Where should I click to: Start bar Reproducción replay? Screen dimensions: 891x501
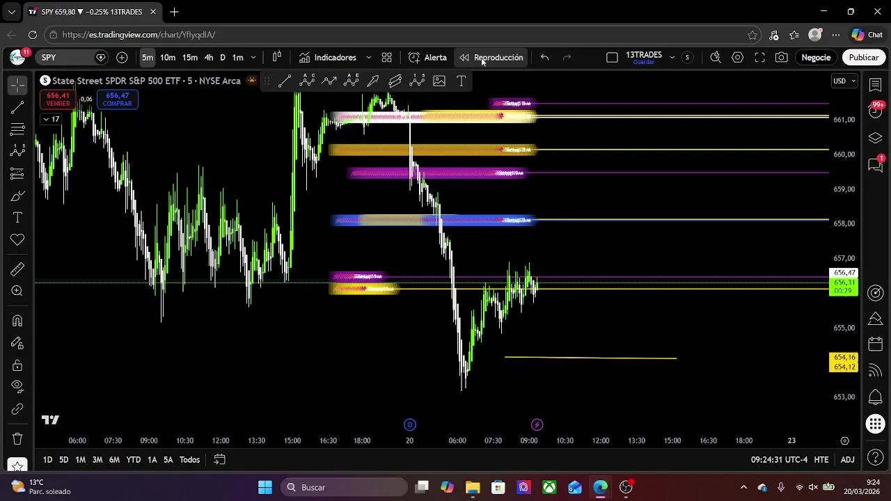tap(491, 57)
